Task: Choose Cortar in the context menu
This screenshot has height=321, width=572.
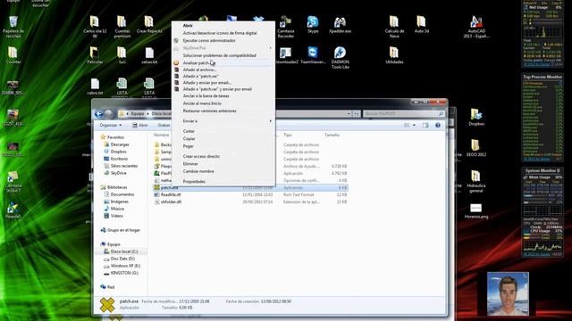Action: click(x=189, y=131)
